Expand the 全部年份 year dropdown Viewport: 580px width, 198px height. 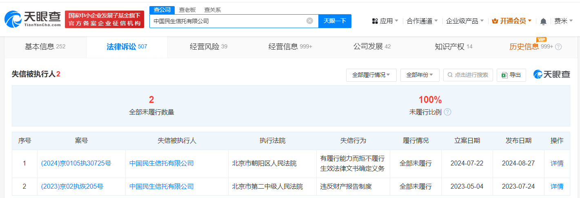pyautogui.click(x=420, y=75)
